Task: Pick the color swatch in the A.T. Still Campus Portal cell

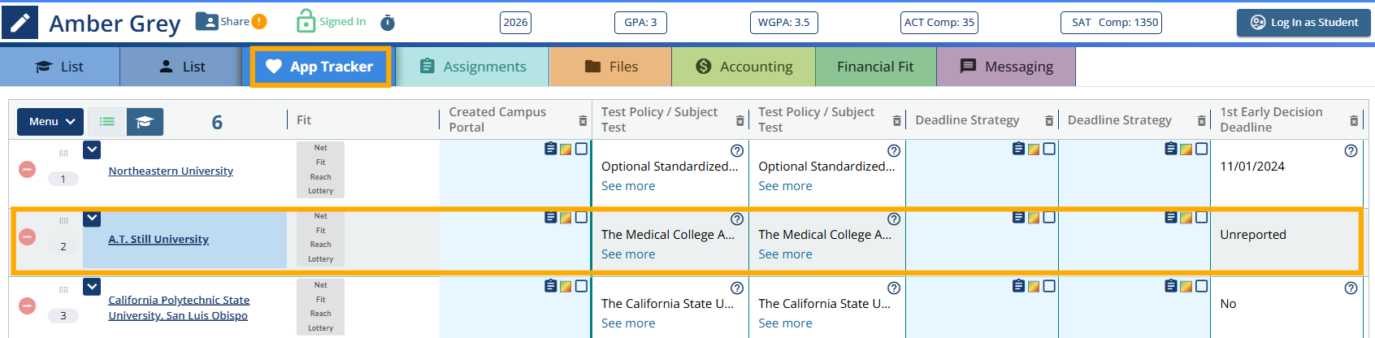Action: click(x=566, y=218)
